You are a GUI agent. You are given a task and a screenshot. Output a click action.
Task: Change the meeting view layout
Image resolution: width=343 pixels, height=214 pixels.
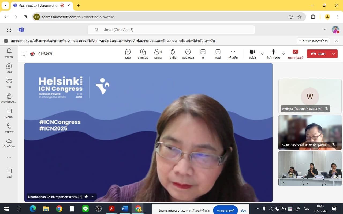point(203,54)
